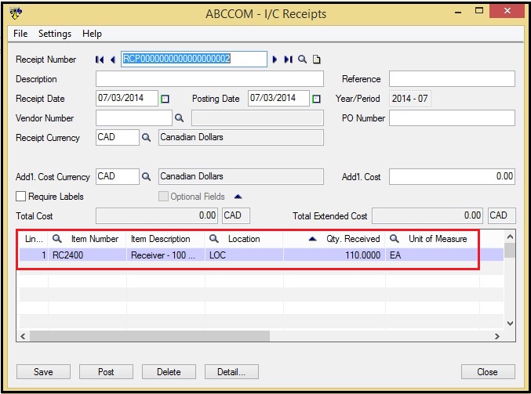Open the Posting Date calendar picker
Viewport: 531px width, 394px height.
(316, 99)
